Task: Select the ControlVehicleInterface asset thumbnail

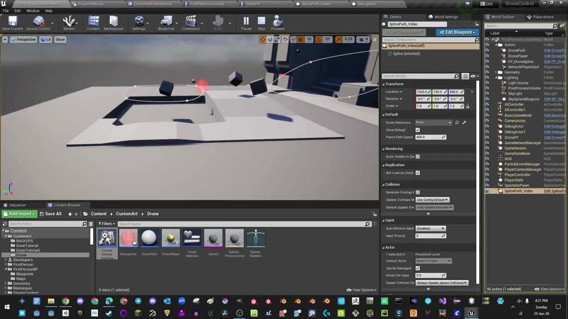Action: coord(107,238)
